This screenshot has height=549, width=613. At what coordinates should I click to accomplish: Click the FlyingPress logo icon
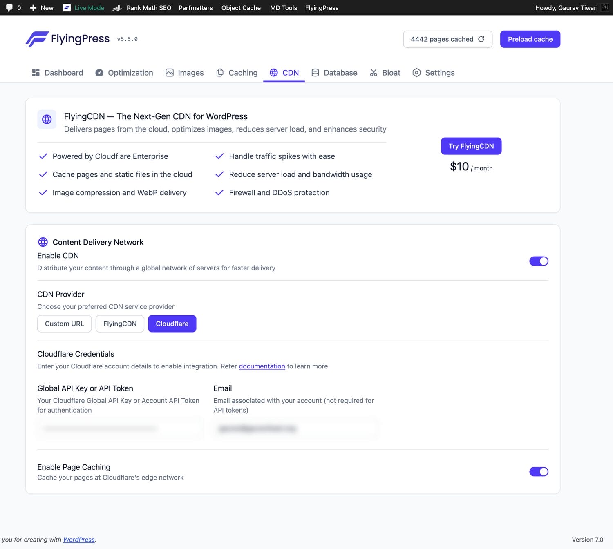click(37, 39)
